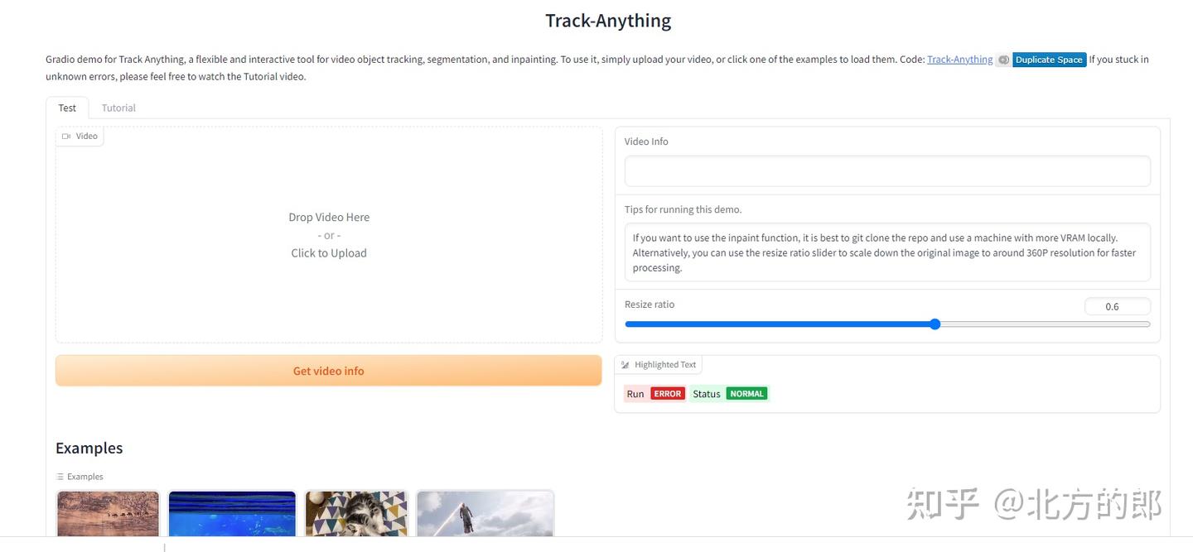Click the resize ratio value box showing 0.6

(1117, 306)
